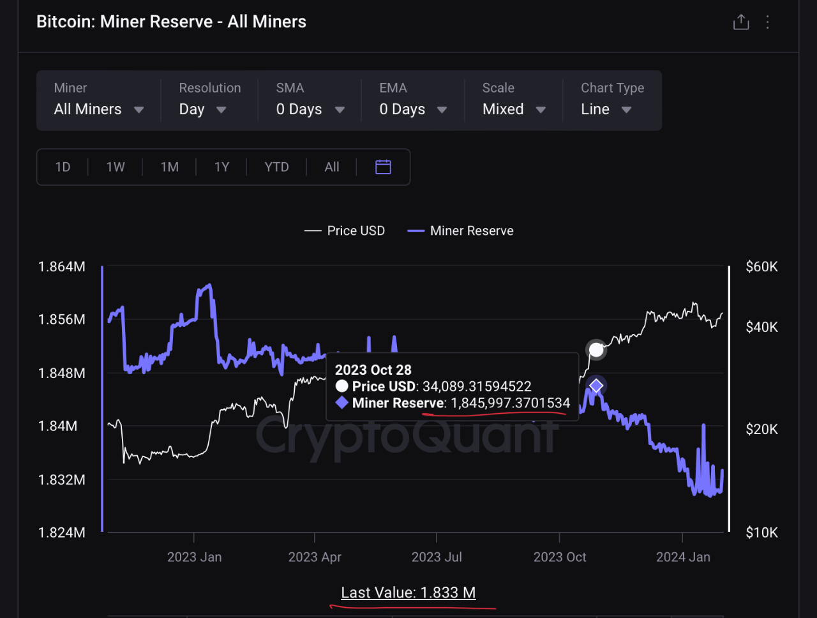Viewport: 817px width, 618px height.
Task: Click the white Price USD data point marker
Action: coord(596,350)
